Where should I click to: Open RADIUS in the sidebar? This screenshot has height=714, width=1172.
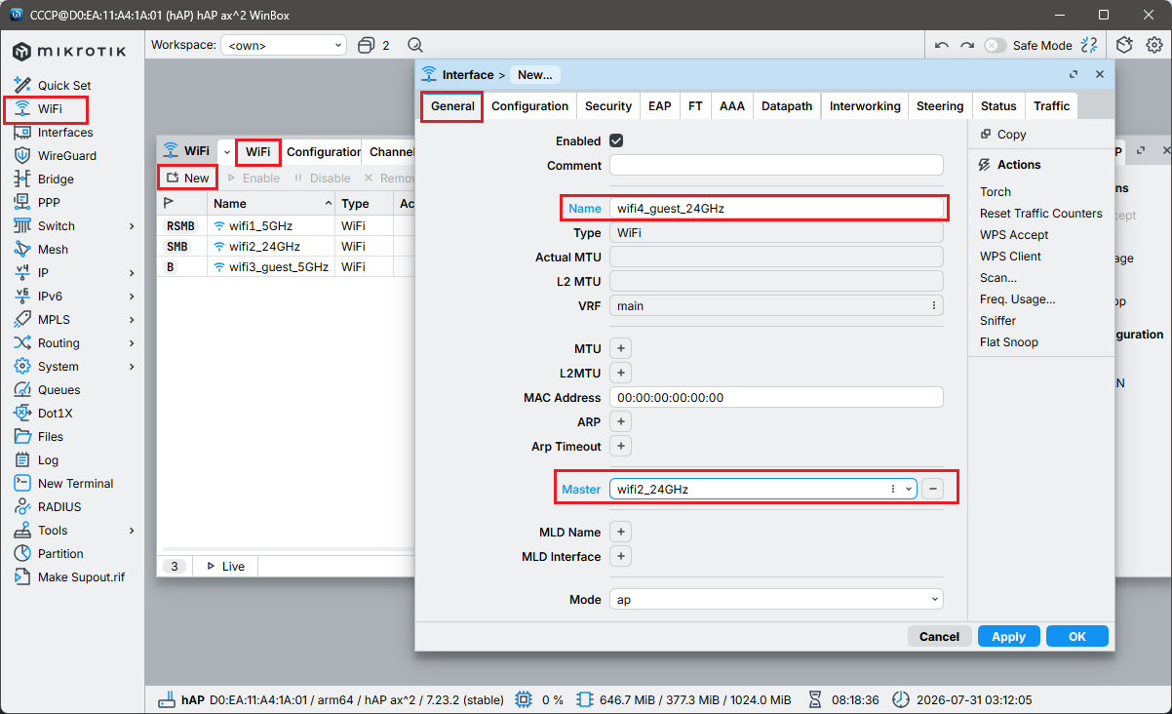(59, 506)
